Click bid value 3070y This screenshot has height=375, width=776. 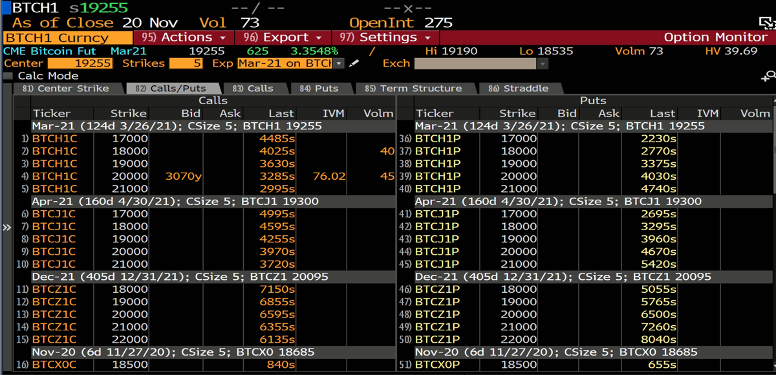pyautogui.click(x=184, y=176)
